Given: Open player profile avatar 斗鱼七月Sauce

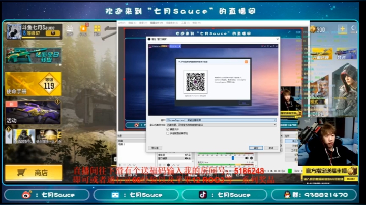Looking at the screenshot, I should click(x=14, y=31).
